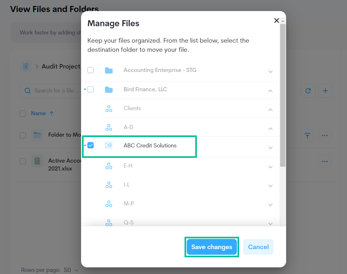Check the Bird Finance, LLC checkbox
The height and width of the screenshot is (274, 347).
[91, 89]
